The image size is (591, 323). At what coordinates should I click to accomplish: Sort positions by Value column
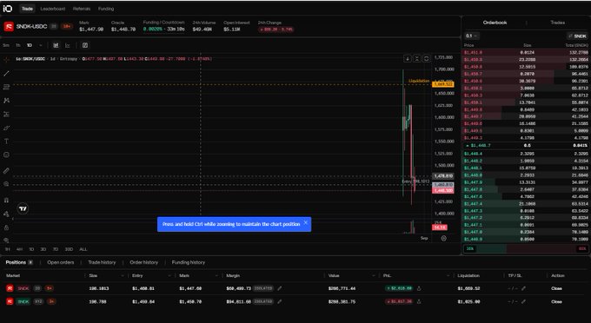pos(351,275)
